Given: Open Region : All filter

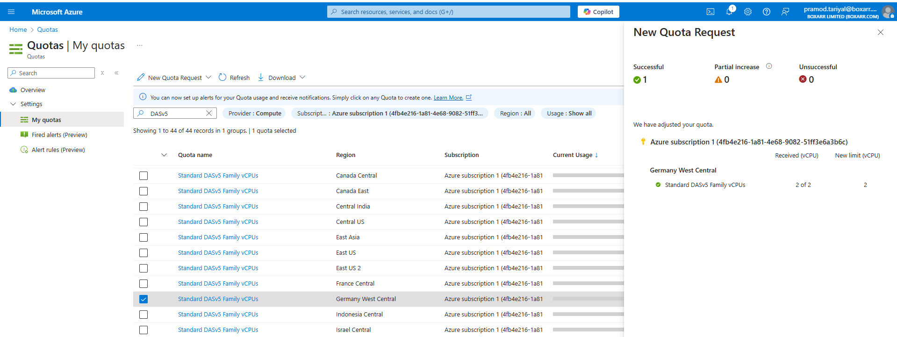Looking at the screenshot, I should (x=515, y=113).
